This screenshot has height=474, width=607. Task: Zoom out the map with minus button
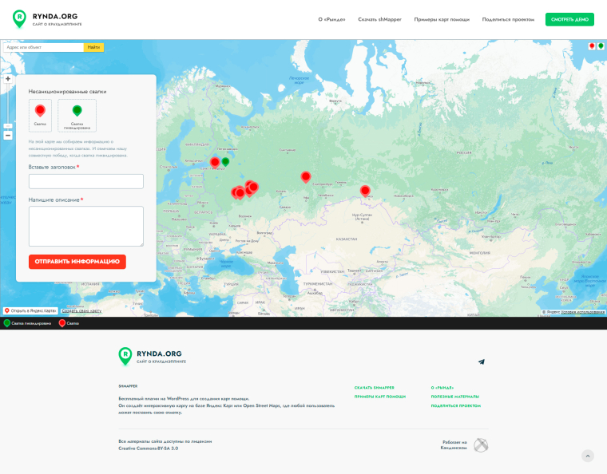coord(8,136)
